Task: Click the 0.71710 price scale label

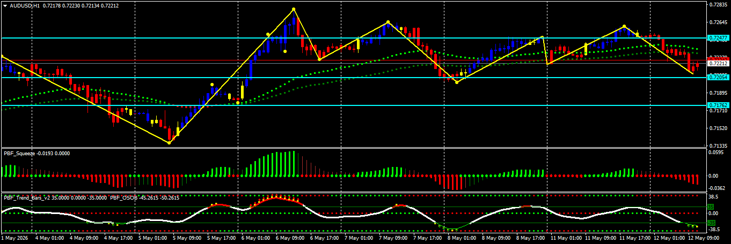Action: point(718,111)
